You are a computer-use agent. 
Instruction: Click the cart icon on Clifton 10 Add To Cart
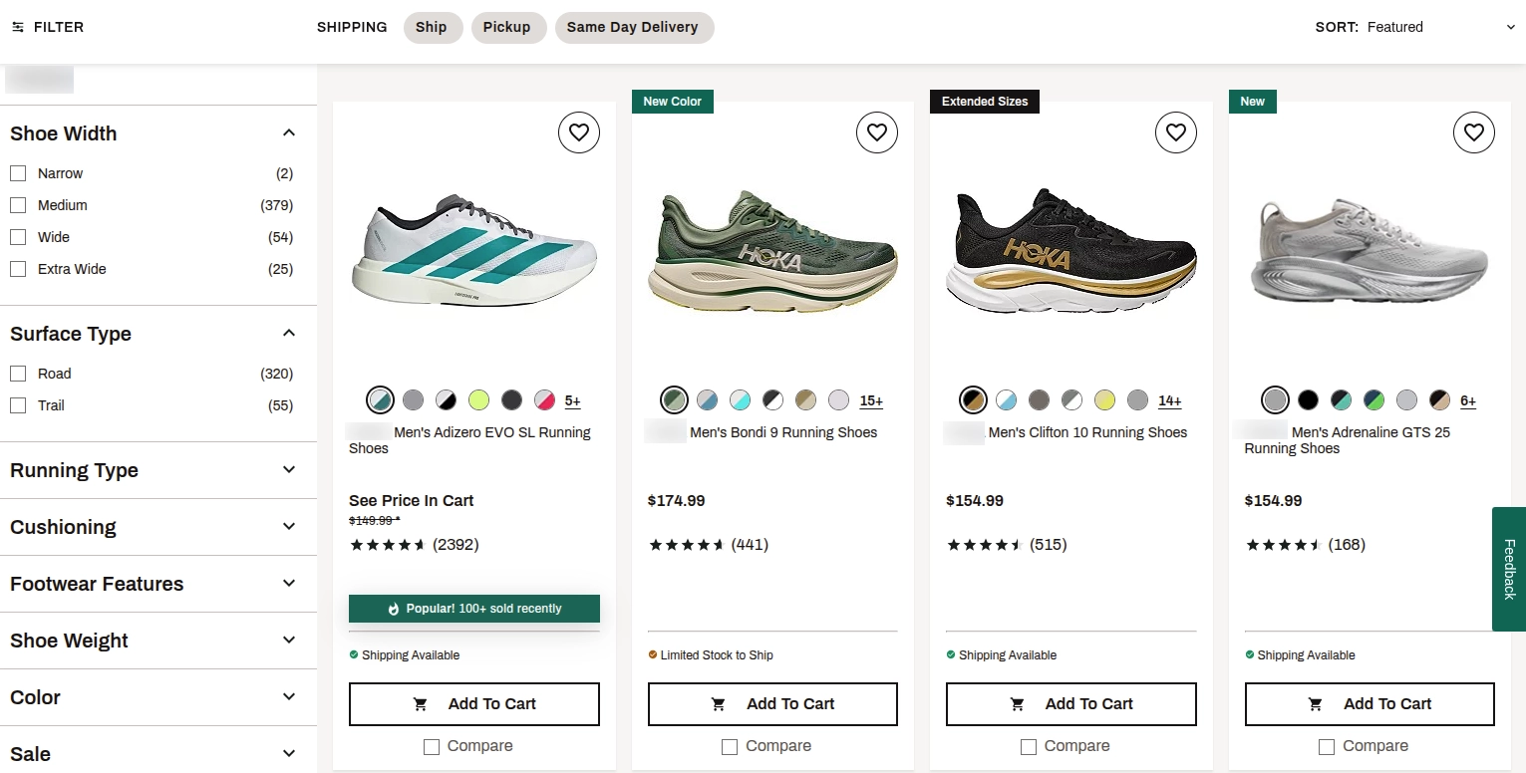point(1018,703)
